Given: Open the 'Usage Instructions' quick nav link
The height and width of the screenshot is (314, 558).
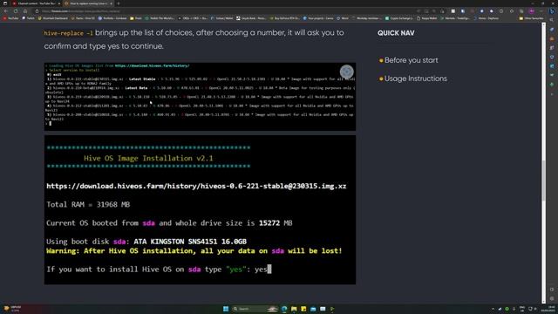Looking at the screenshot, I should (x=415, y=78).
